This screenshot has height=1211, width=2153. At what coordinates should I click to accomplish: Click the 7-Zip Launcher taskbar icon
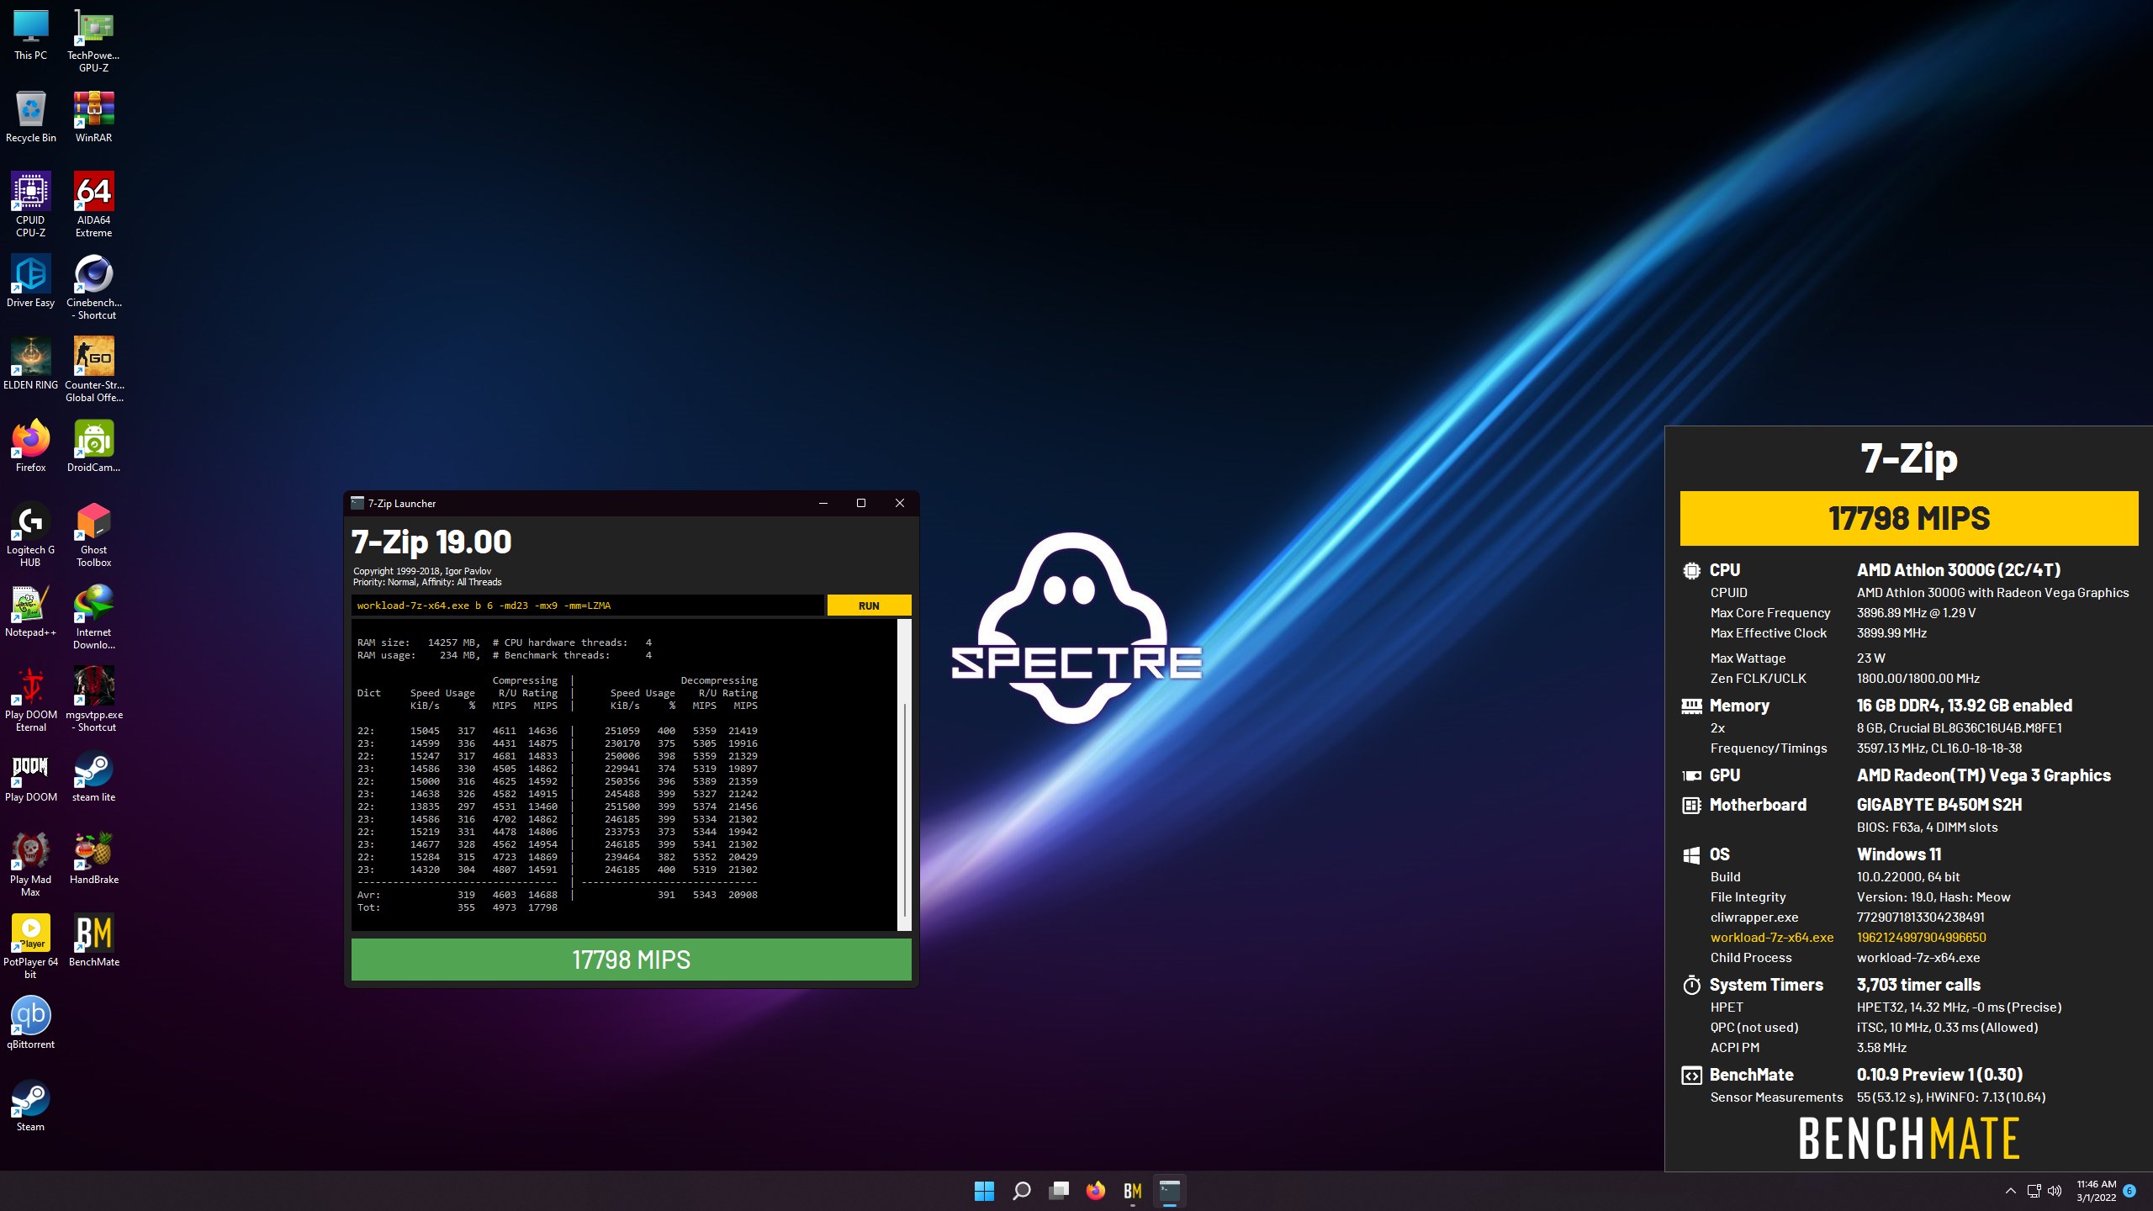point(1169,1191)
